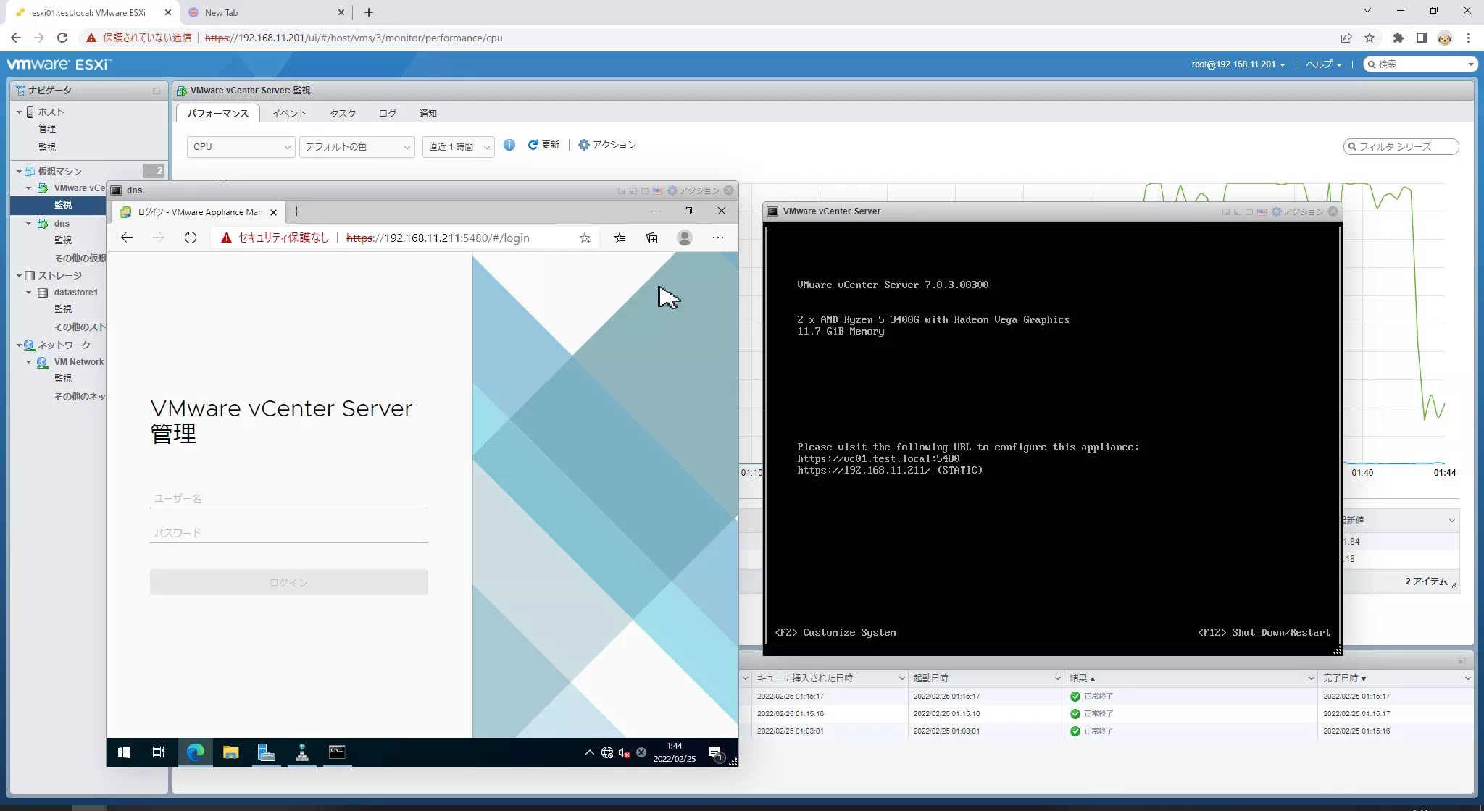Collapse datastore1 tree node
Viewport: 1484px width, 811px height.
29,293
